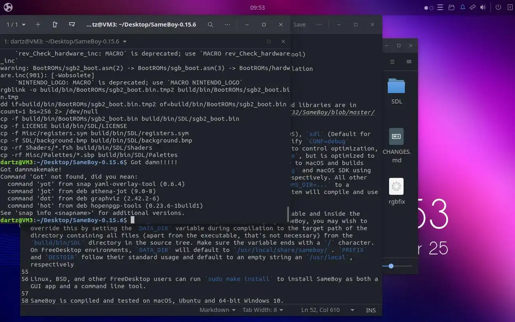Open the volume speaker icon
Viewport: 515px width, 322px height.
(483, 7)
